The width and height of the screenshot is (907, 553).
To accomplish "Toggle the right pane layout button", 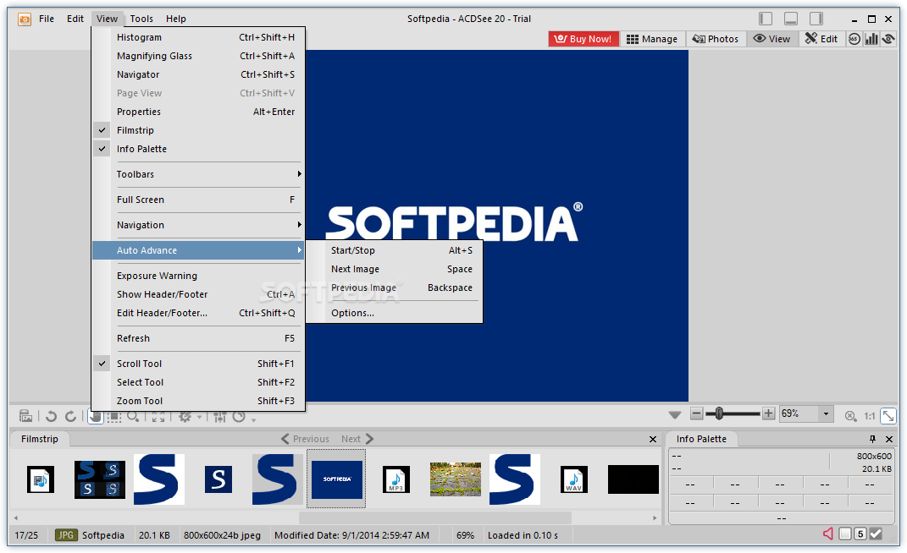I will tap(816, 19).
